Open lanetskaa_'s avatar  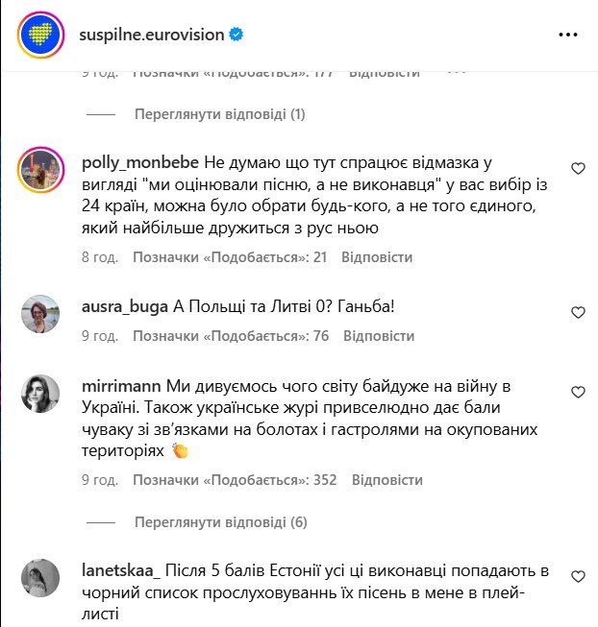coord(40,578)
